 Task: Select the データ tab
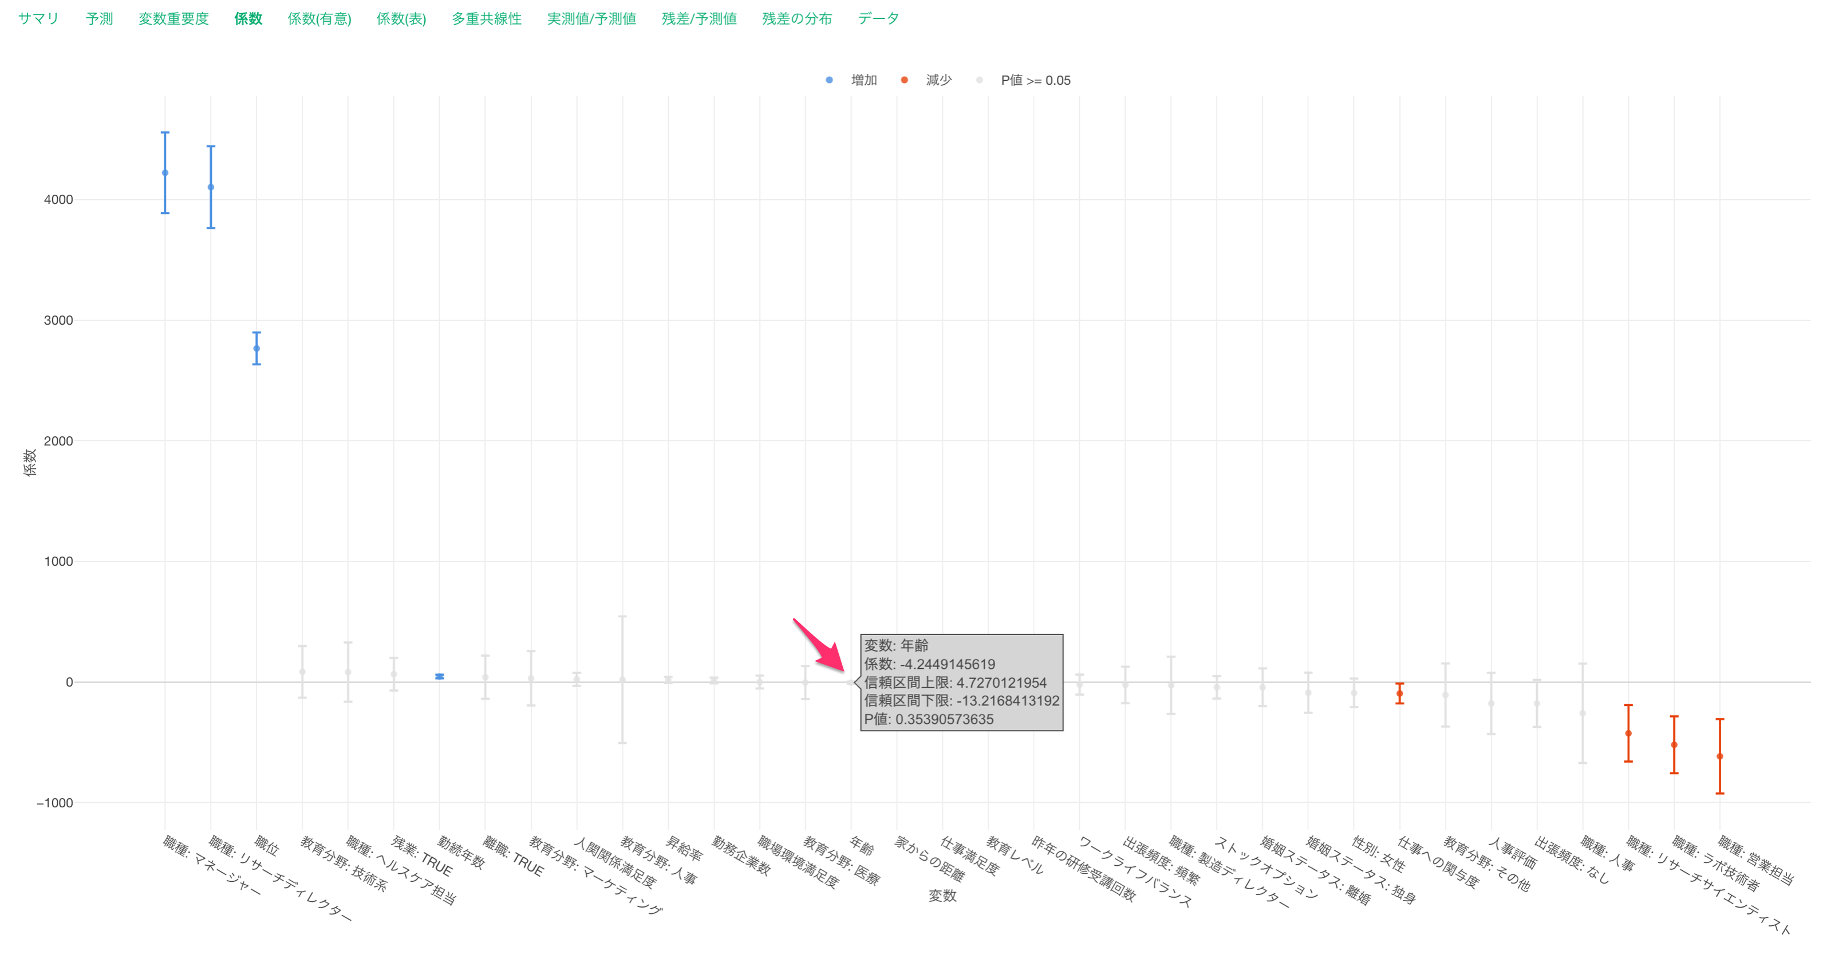tap(878, 18)
